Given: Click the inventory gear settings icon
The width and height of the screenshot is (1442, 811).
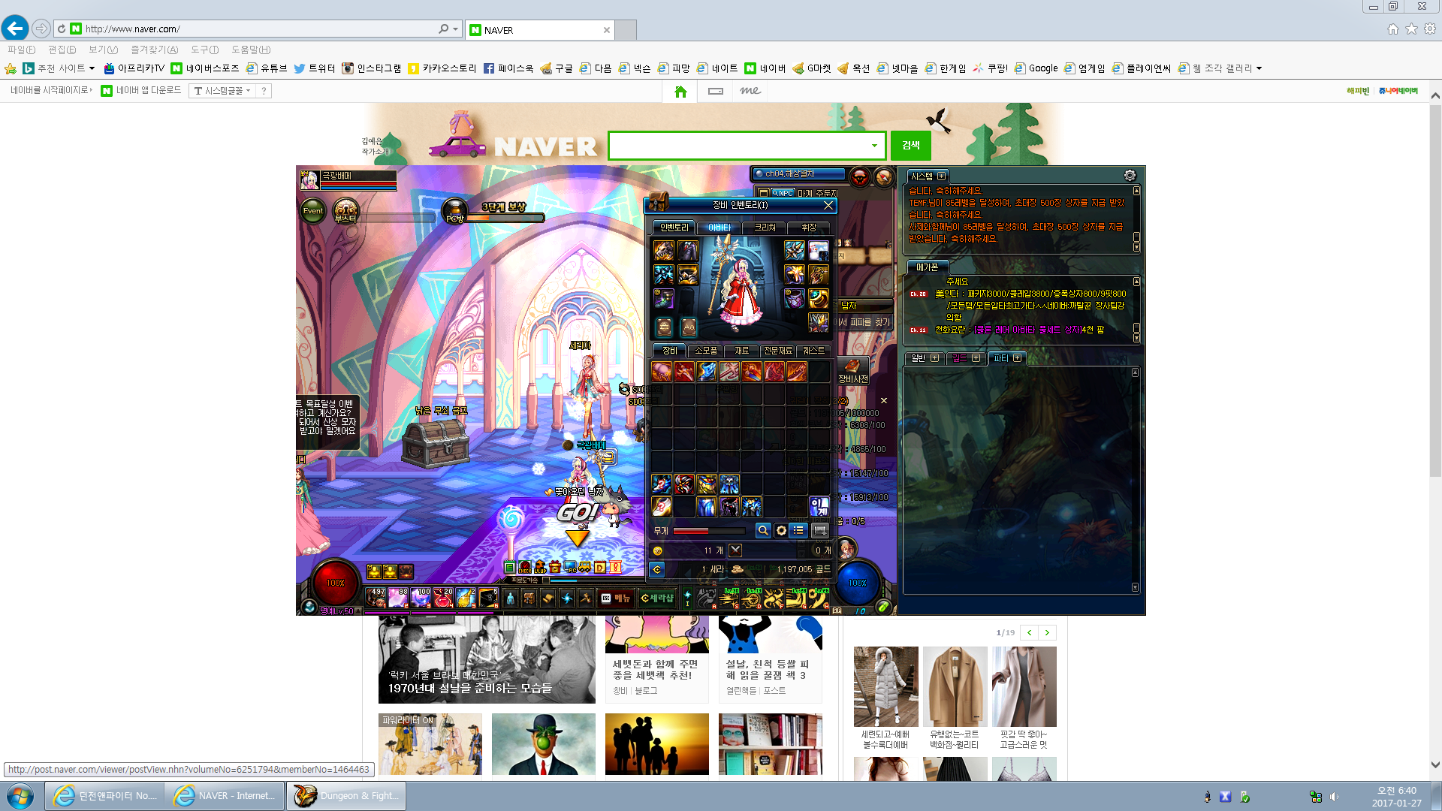Looking at the screenshot, I should pyautogui.click(x=781, y=531).
